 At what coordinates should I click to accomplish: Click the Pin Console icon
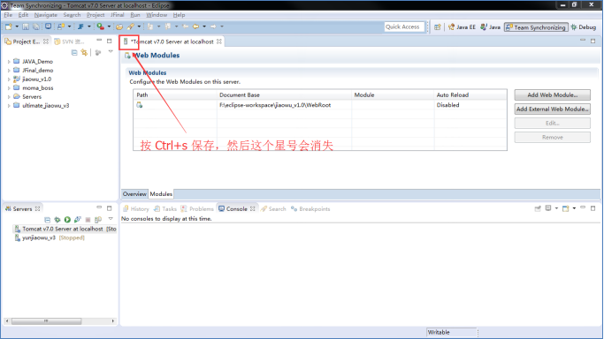[538, 208]
